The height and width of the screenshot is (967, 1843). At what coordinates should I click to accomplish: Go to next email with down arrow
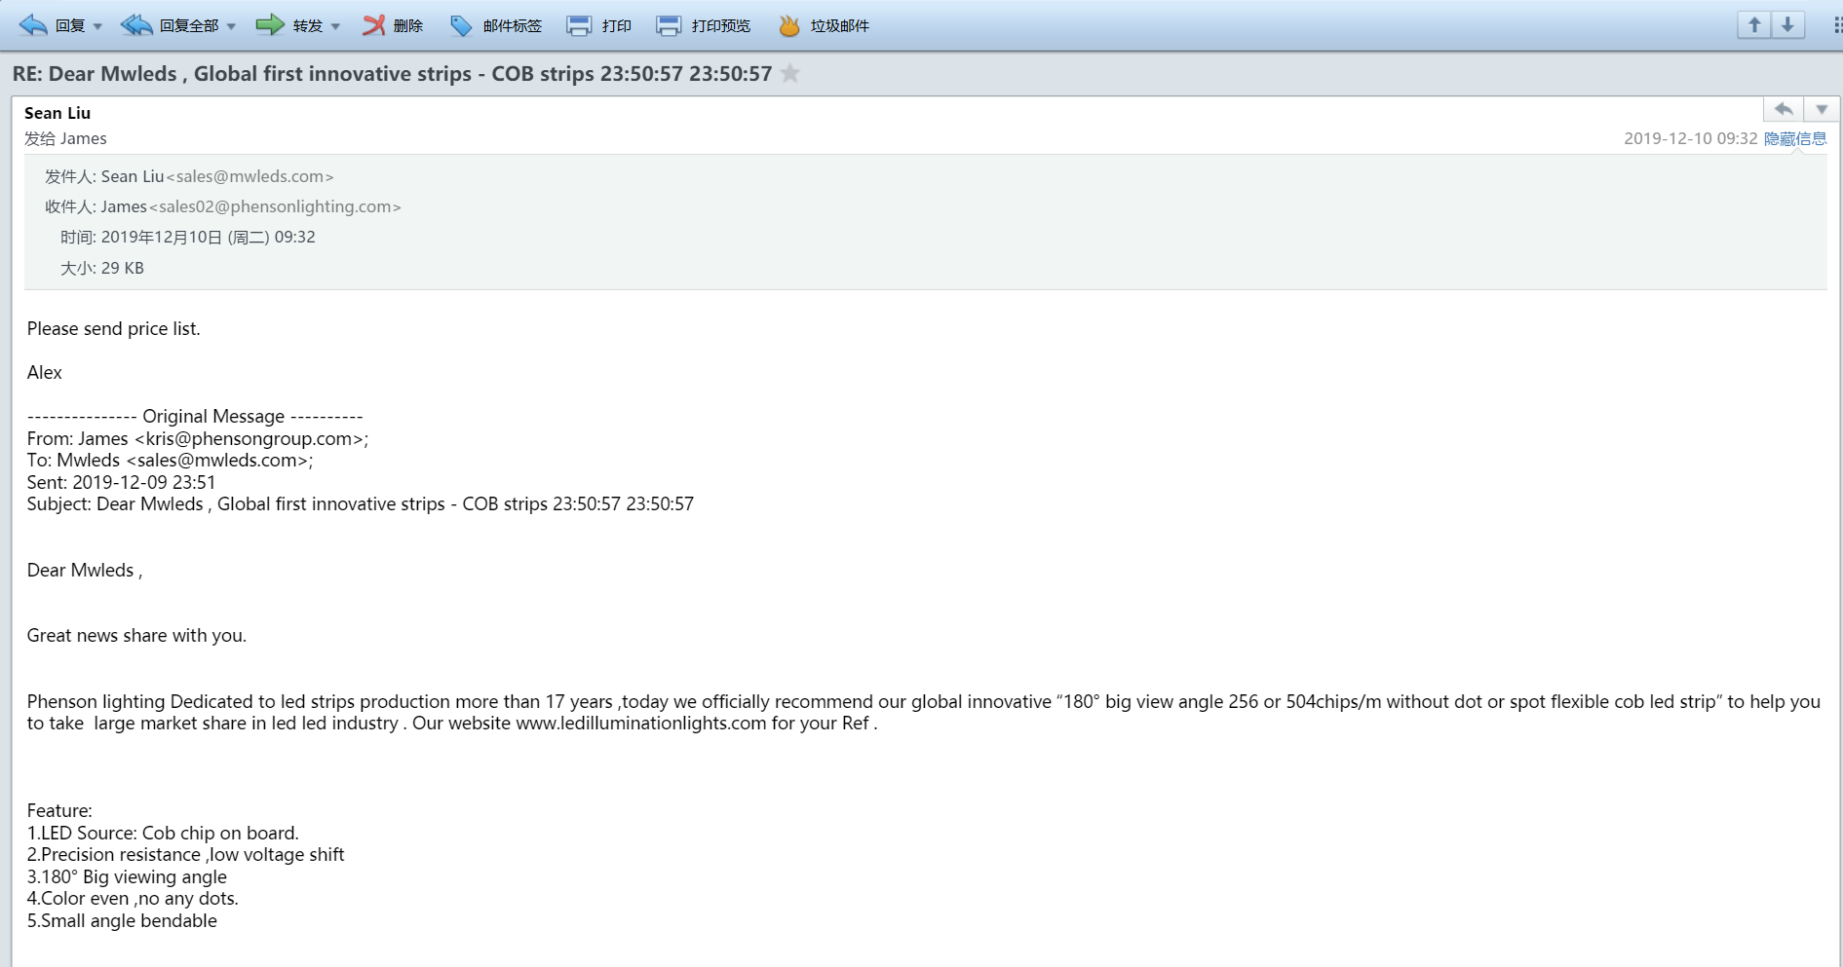(1787, 25)
